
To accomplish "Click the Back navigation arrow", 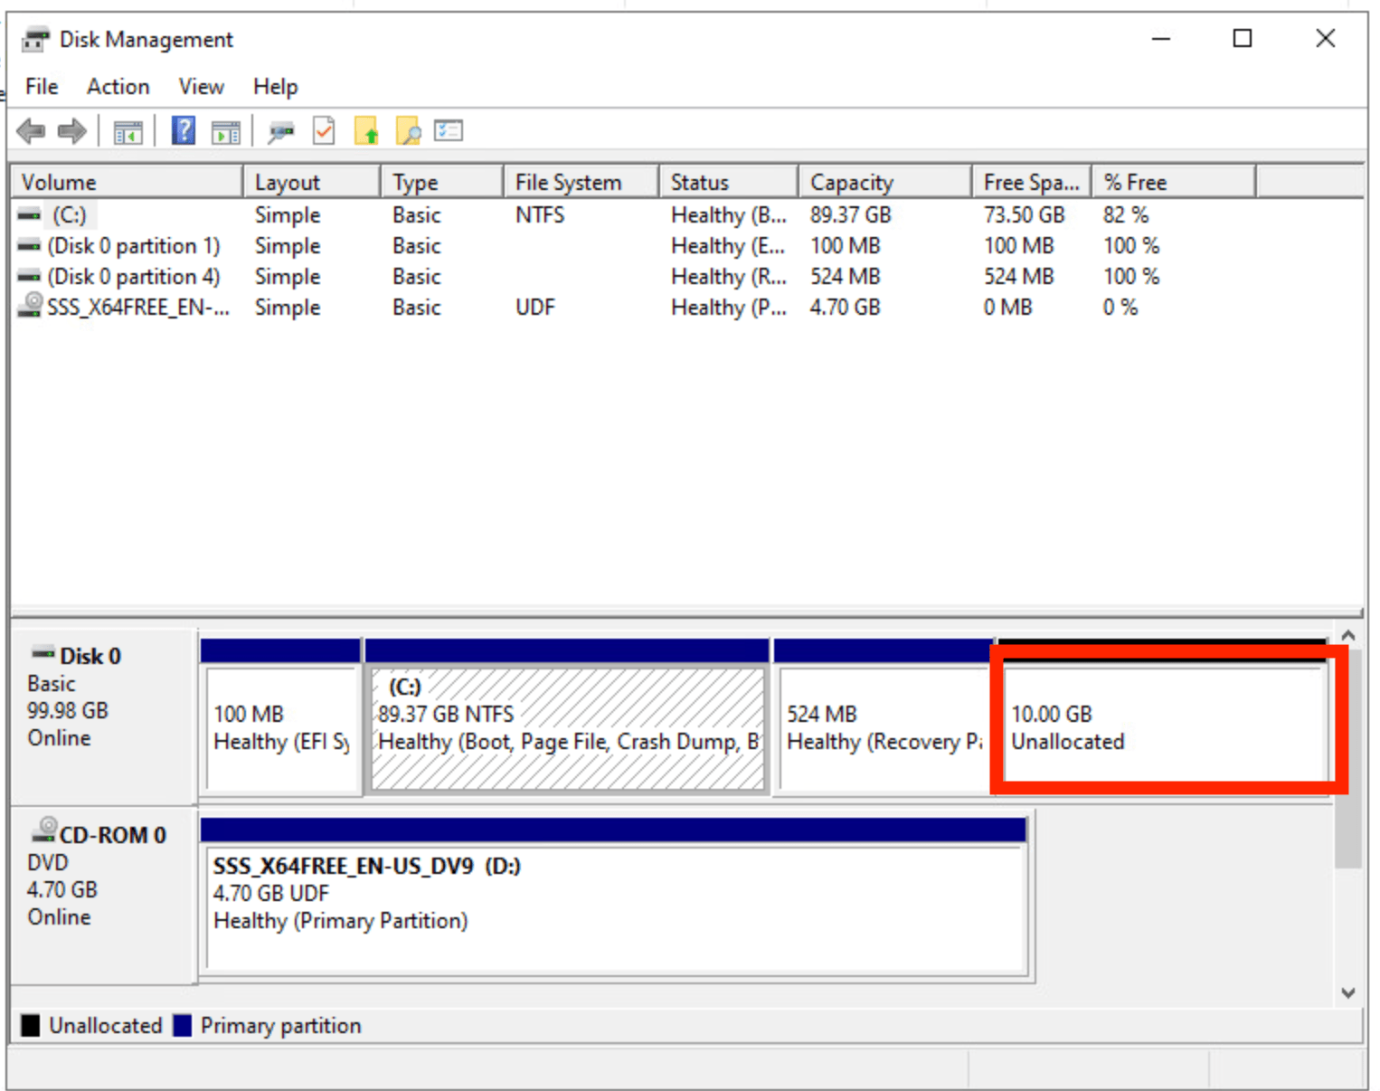I will [x=30, y=130].
